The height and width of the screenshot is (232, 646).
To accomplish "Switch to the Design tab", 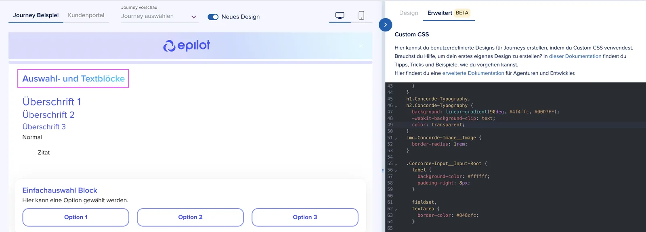I will pos(409,13).
